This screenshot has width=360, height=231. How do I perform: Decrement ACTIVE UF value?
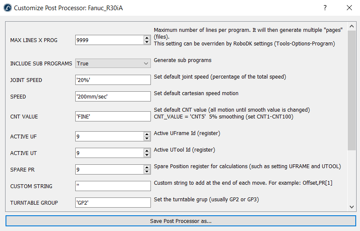[x=147, y=139]
